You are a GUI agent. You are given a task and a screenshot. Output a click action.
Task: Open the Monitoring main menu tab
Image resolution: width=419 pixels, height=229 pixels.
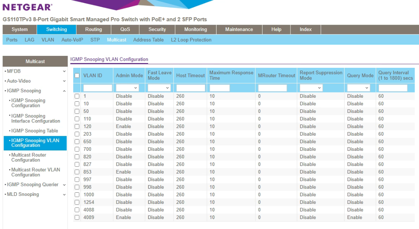tap(195, 30)
